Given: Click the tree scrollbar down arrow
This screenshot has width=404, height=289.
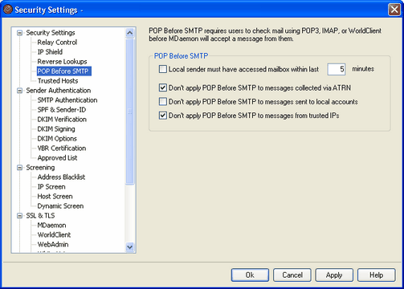Looking at the screenshot, I should [x=130, y=246].
